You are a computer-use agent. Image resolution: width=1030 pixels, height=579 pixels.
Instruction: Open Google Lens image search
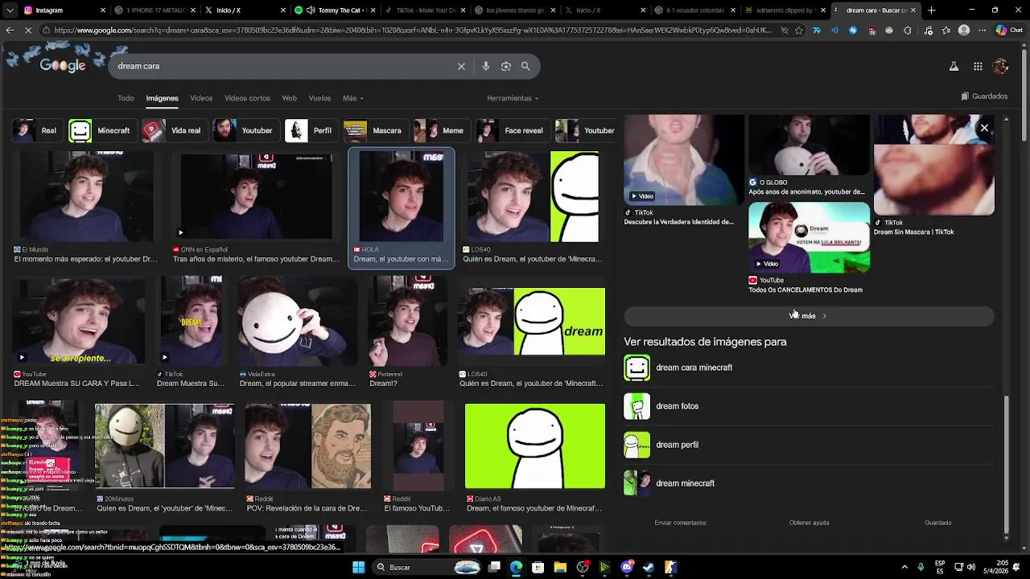pos(506,66)
